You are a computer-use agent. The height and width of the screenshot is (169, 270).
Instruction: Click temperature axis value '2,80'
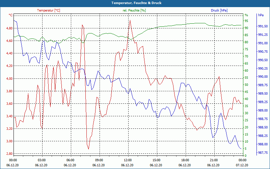9,154
